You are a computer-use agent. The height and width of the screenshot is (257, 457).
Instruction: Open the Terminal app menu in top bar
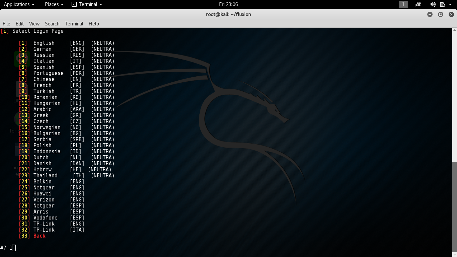click(x=87, y=4)
